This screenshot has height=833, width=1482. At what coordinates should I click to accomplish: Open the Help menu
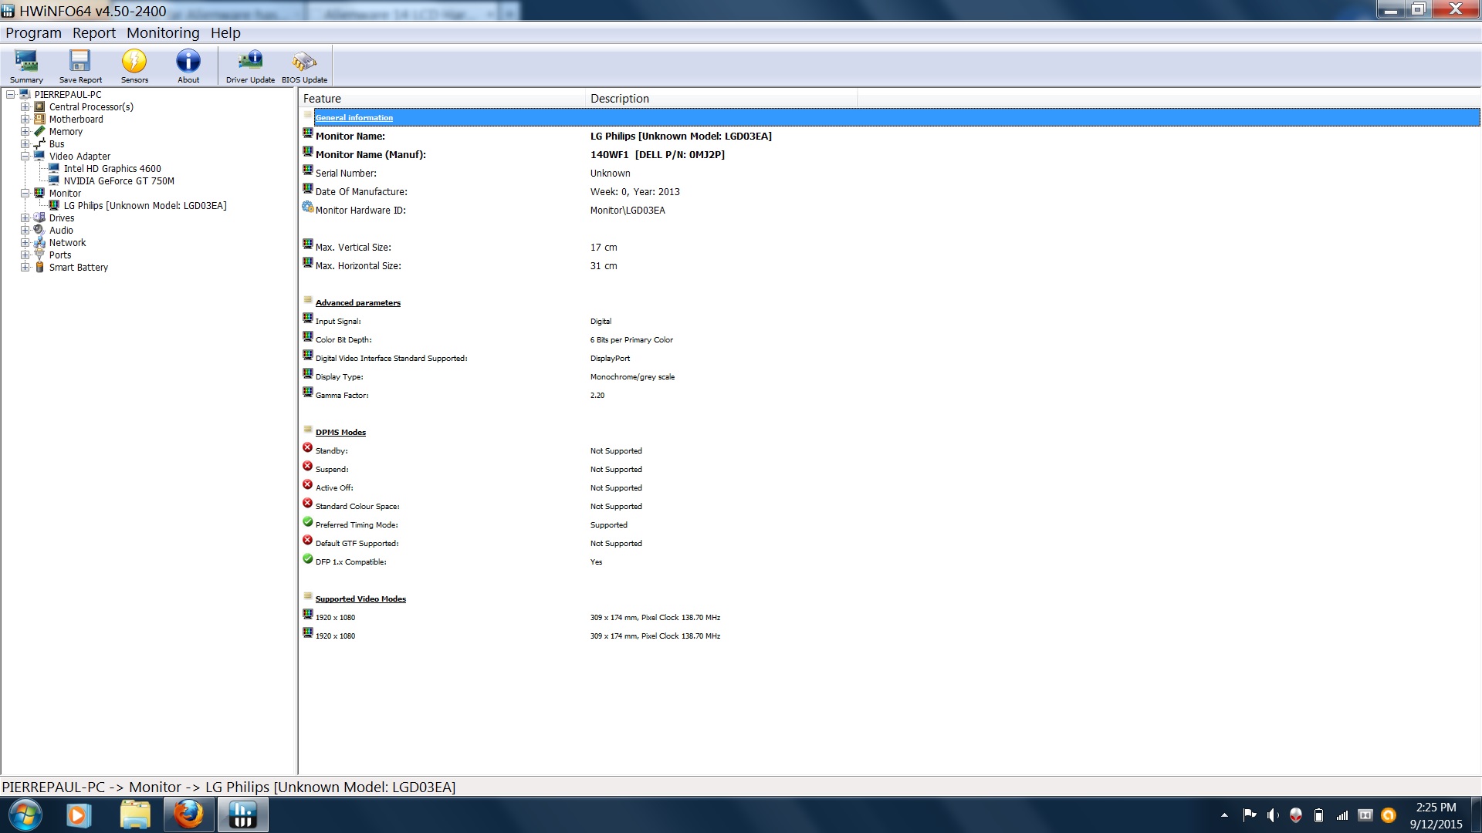(225, 32)
